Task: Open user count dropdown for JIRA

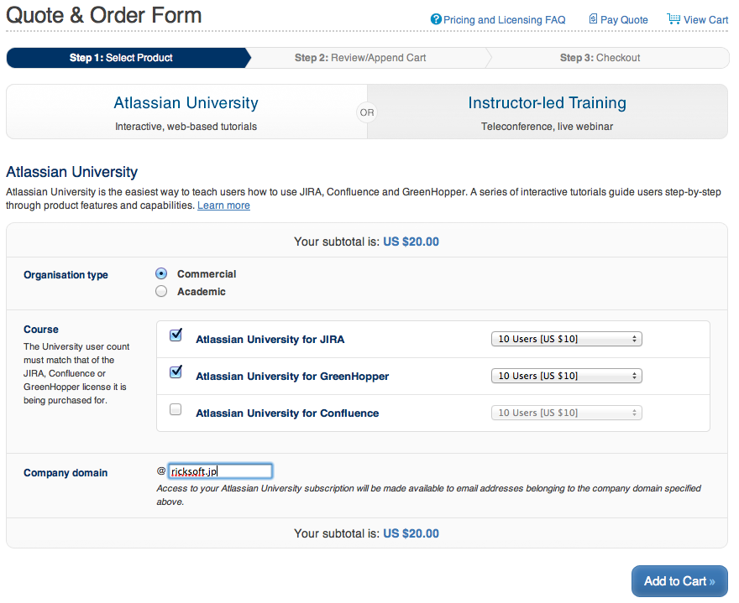Action: point(567,339)
